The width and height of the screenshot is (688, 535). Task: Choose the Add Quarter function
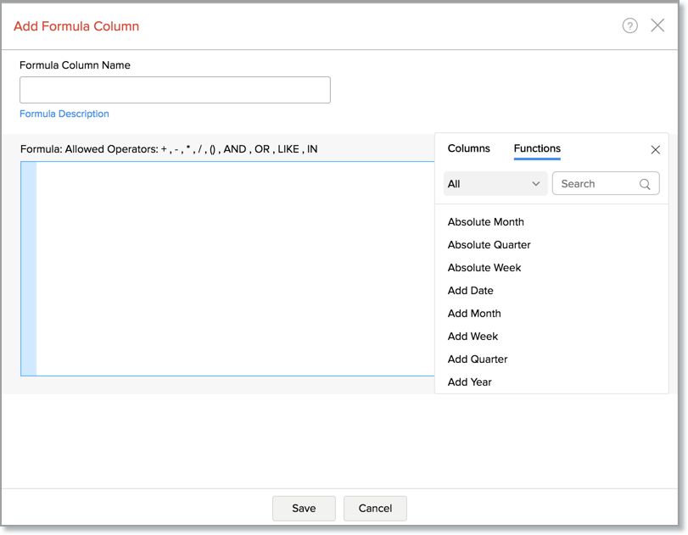[x=478, y=359]
